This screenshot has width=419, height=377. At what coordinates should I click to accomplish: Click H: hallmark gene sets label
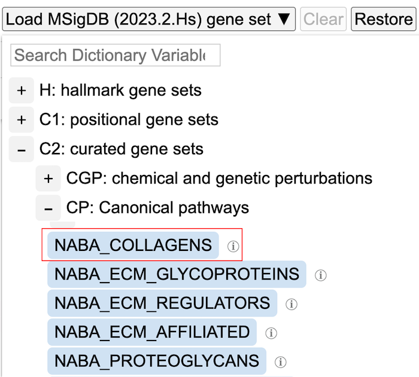point(120,91)
